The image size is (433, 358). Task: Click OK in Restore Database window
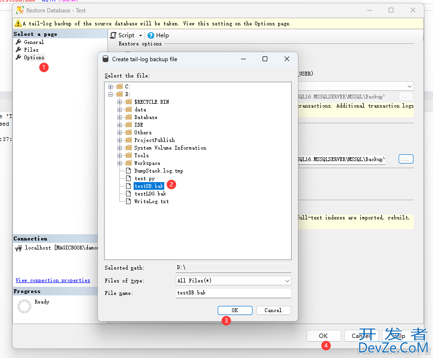[x=324, y=336]
